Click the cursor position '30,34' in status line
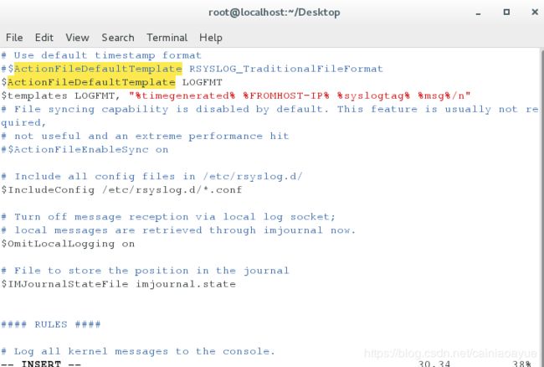 [x=434, y=364]
